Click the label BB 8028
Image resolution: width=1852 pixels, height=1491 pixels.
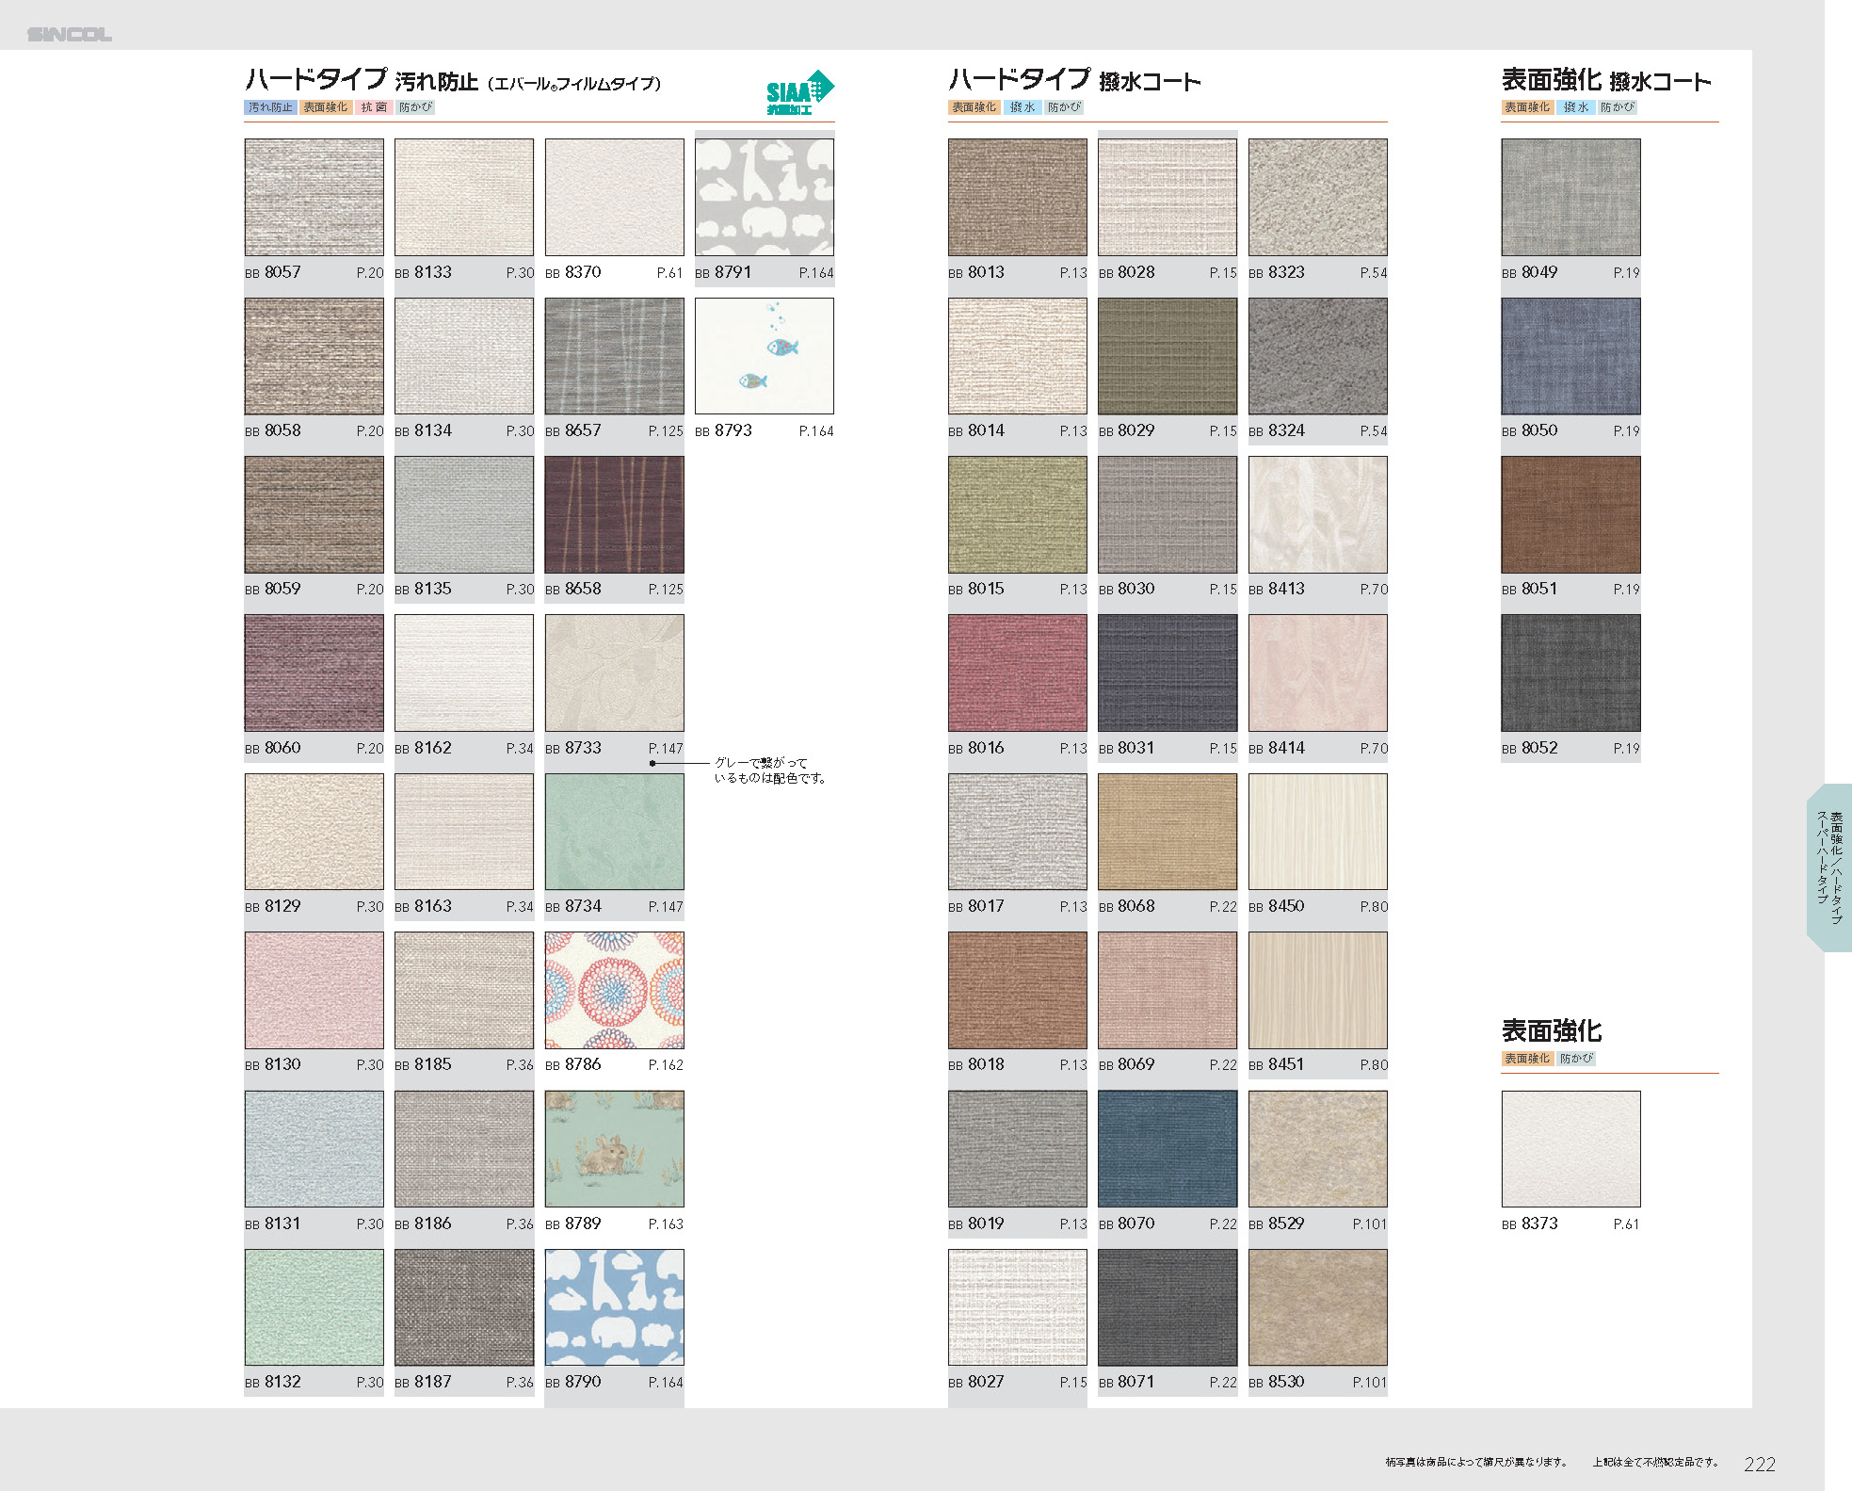1126,272
